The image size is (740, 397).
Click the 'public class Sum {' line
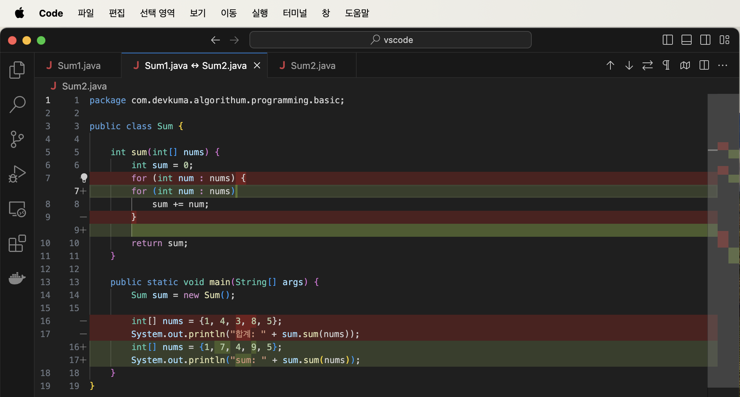tap(136, 126)
